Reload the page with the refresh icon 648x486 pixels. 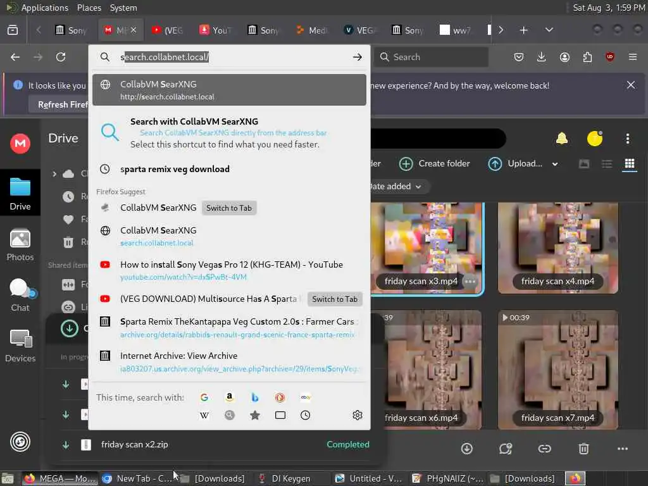[x=61, y=57]
